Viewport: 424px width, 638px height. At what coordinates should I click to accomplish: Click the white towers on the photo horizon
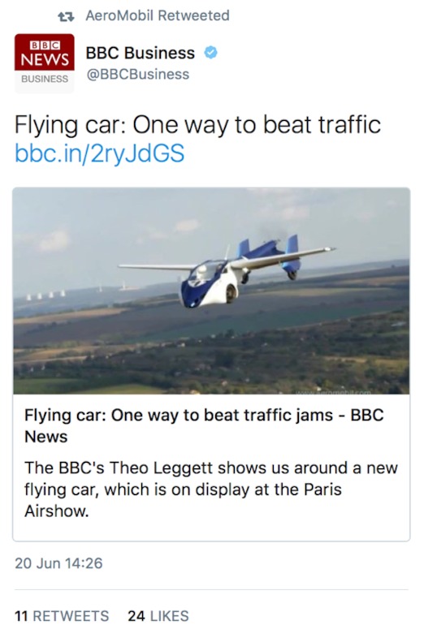coord(45,295)
